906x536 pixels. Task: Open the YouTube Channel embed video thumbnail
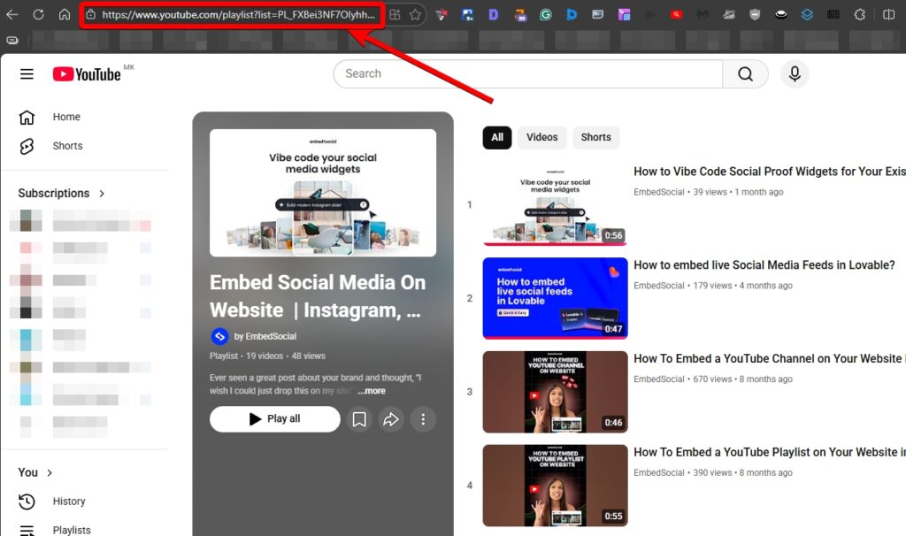pyautogui.click(x=555, y=392)
